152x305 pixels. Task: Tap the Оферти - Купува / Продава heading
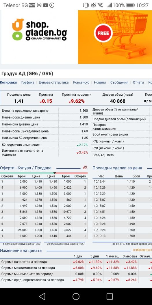tap(26, 168)
